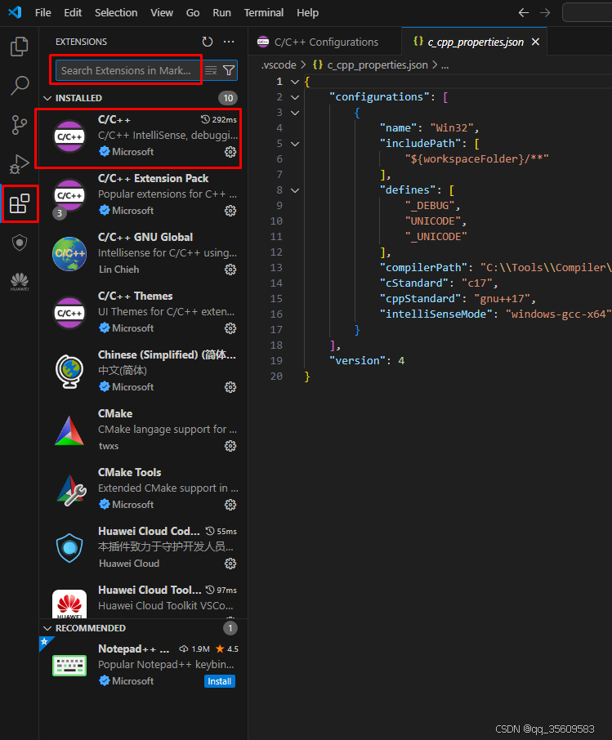Open the Edit menu

point(73,13)
